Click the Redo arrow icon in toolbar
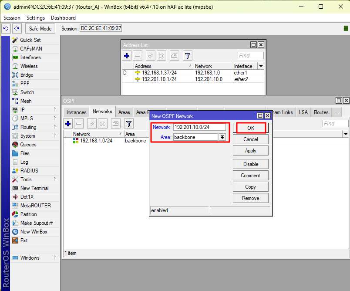 17,29
